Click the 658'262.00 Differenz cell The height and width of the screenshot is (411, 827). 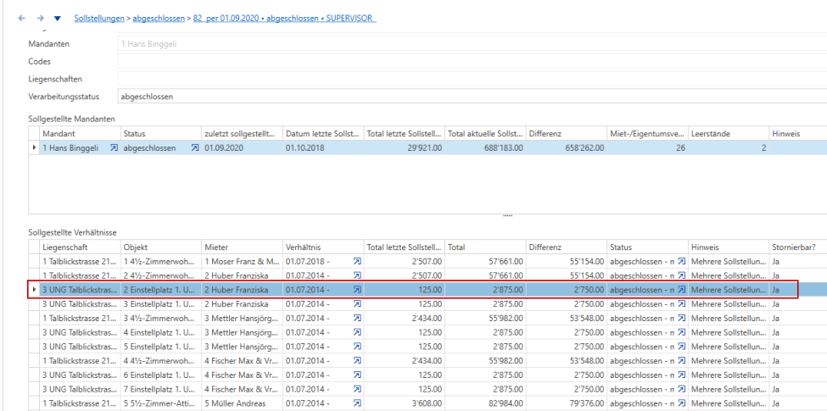click(567, 148)
